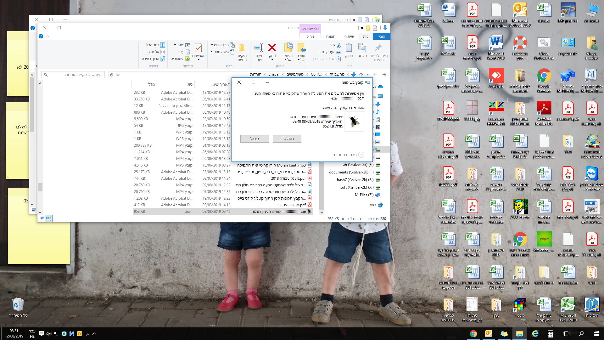Open the Share (שיתוף) ribbon tab
This screenshot has width=604, height=340.
[349, 37]
